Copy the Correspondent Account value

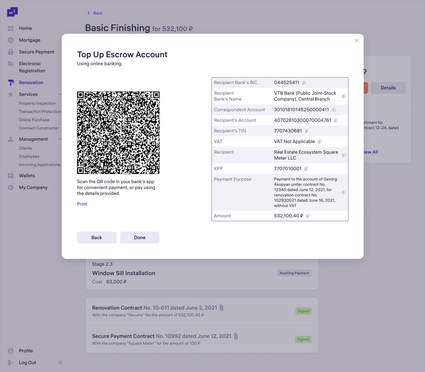(334, 109)
